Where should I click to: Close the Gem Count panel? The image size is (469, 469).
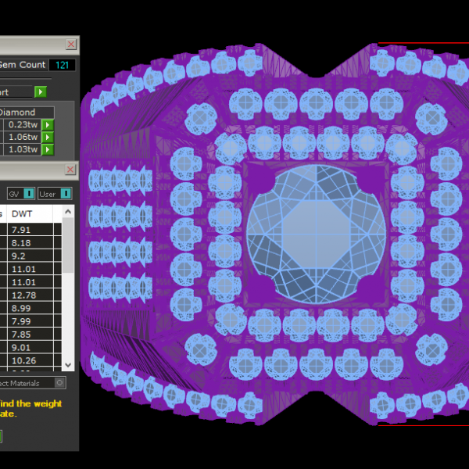(x=71, y=45)
